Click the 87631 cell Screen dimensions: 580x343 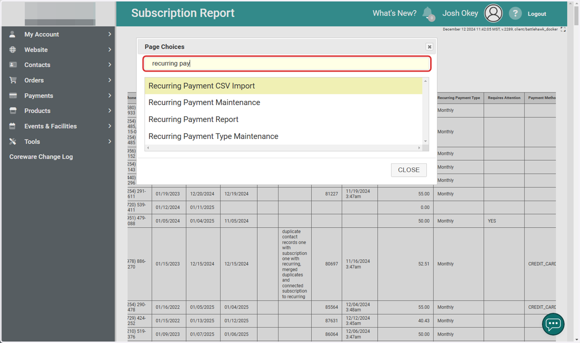tap(327, 321)
